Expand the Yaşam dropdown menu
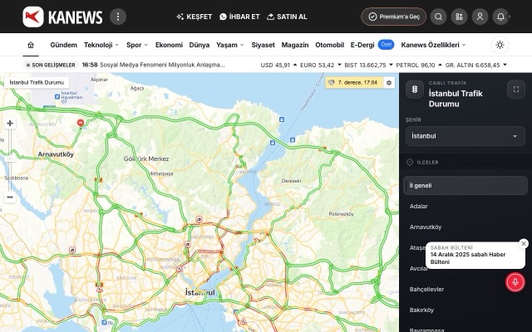Image resolution: width=532 pixels, height=332 pixels. click(230, 45)
